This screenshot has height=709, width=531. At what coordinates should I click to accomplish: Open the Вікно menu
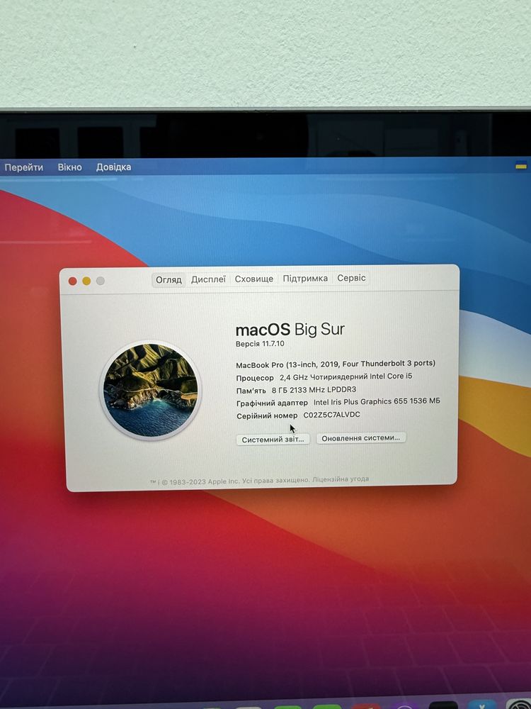click(70, 167)
